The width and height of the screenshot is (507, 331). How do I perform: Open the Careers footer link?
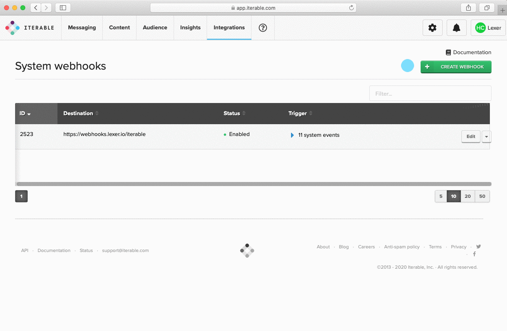tap(366, 247)
